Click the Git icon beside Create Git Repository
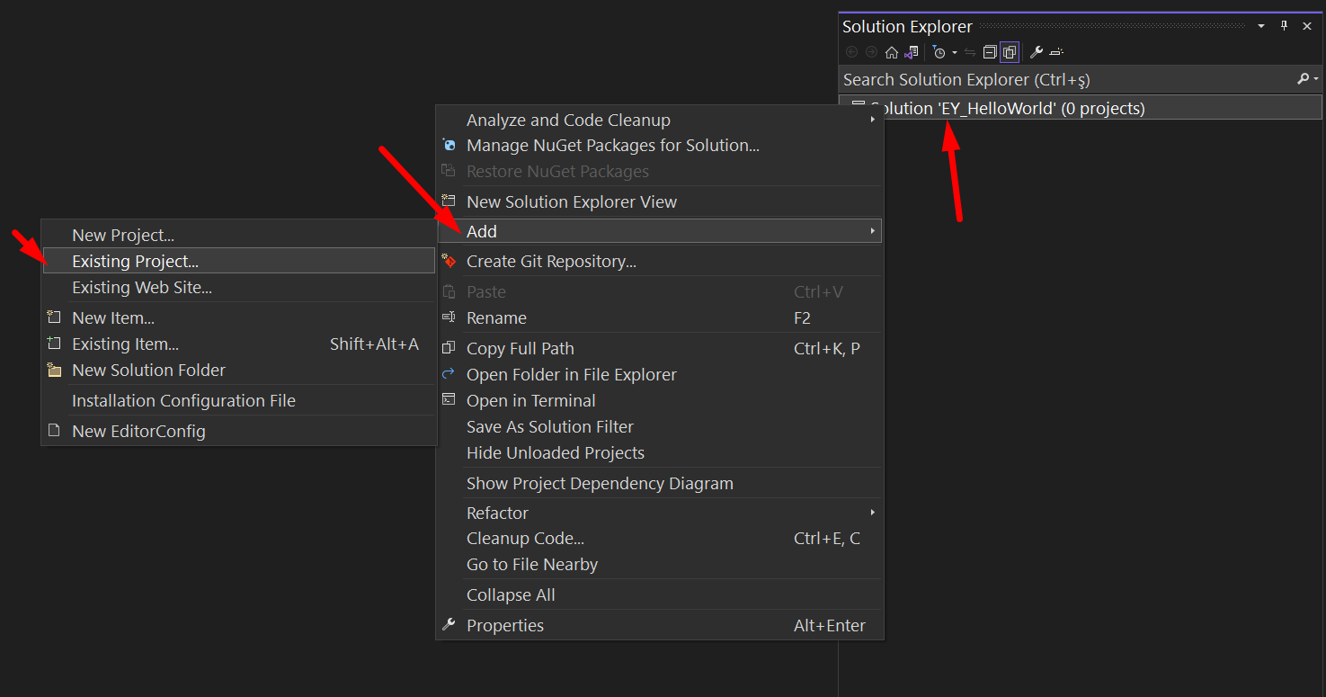1326x697 pixels. pos(449,261)
